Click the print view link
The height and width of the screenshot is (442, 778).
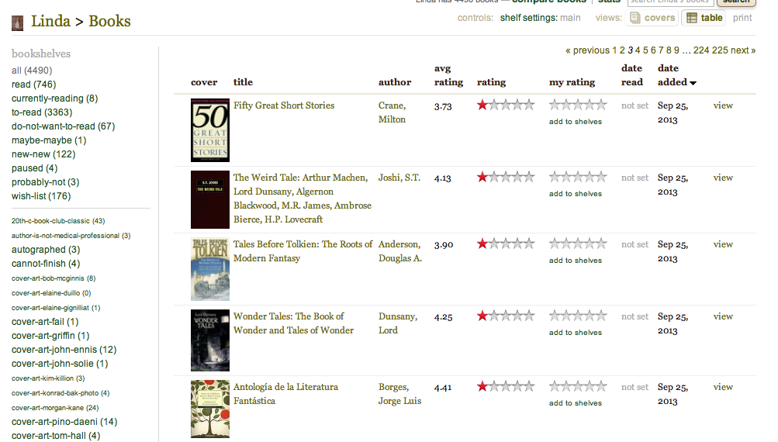click(x=742, y=18)
